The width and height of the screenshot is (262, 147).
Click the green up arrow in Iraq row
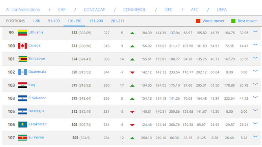(132, 86)
